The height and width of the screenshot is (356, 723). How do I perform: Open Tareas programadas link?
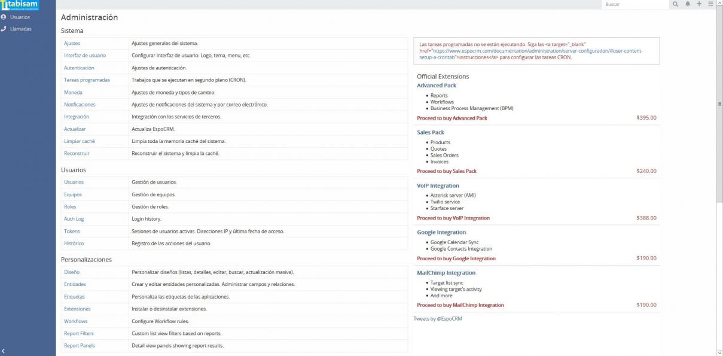tap(87, 80)
